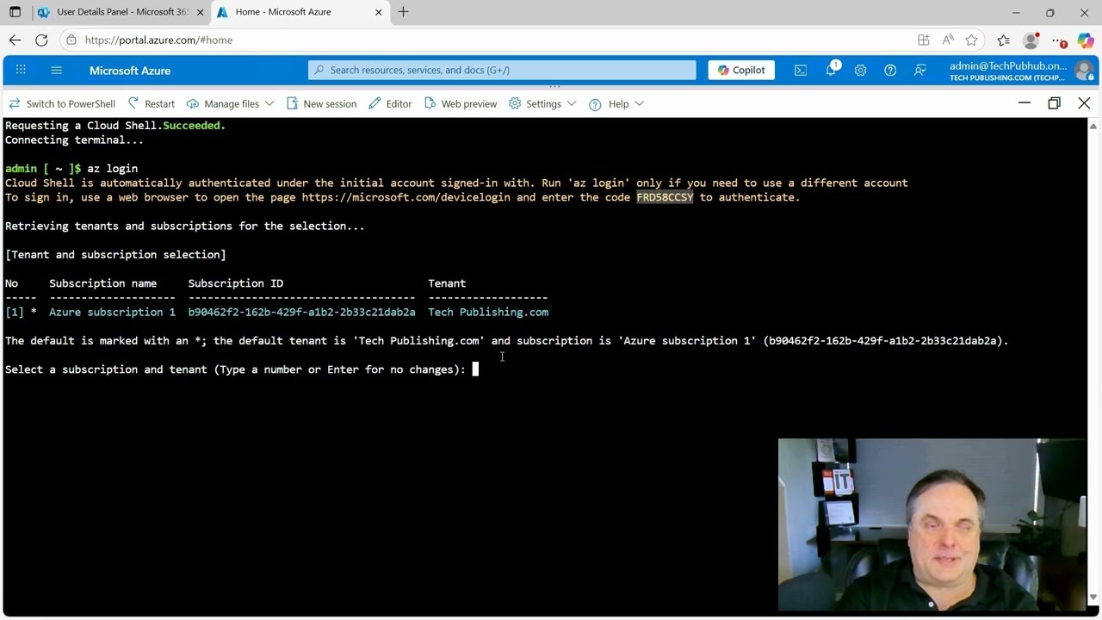
Task: Open the browser extensions icon in address bar
Action: click(924, 40)
